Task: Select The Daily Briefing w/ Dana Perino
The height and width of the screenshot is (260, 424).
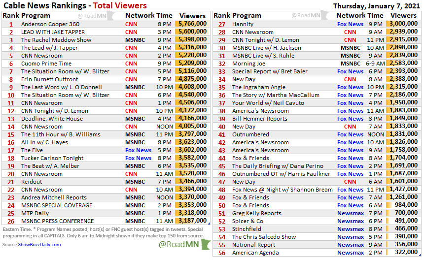Action: (x=278, y=166)
